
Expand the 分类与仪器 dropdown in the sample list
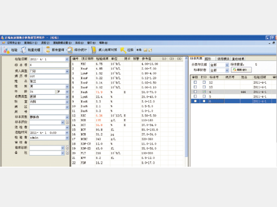pyautogui.click(x=227, y=65)
